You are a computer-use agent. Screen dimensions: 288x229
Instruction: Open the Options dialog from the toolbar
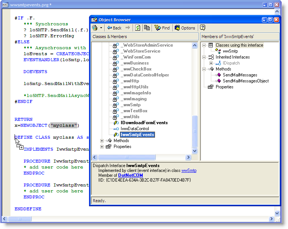(x=185, y=28)
